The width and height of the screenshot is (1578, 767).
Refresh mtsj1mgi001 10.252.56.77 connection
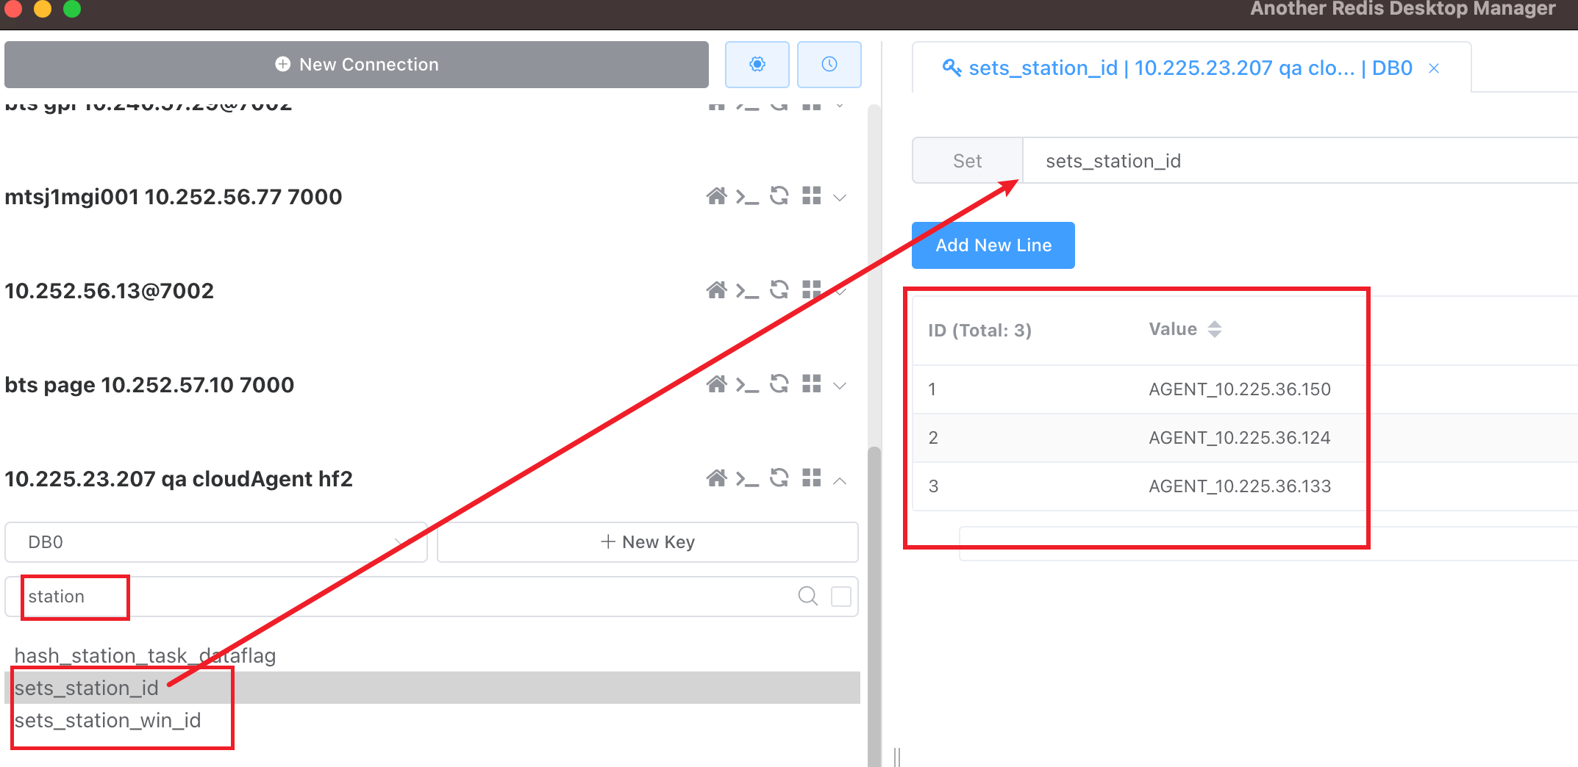point(779,196)
